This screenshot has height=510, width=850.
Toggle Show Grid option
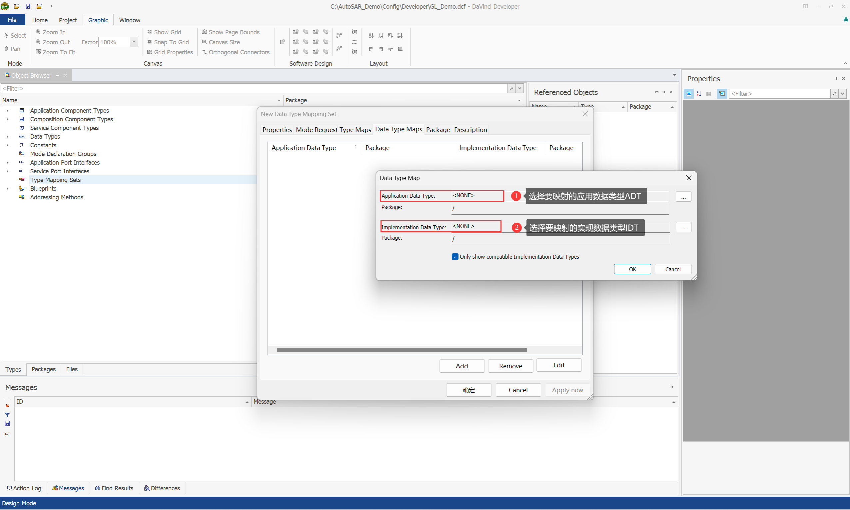[x=164, y=32]
